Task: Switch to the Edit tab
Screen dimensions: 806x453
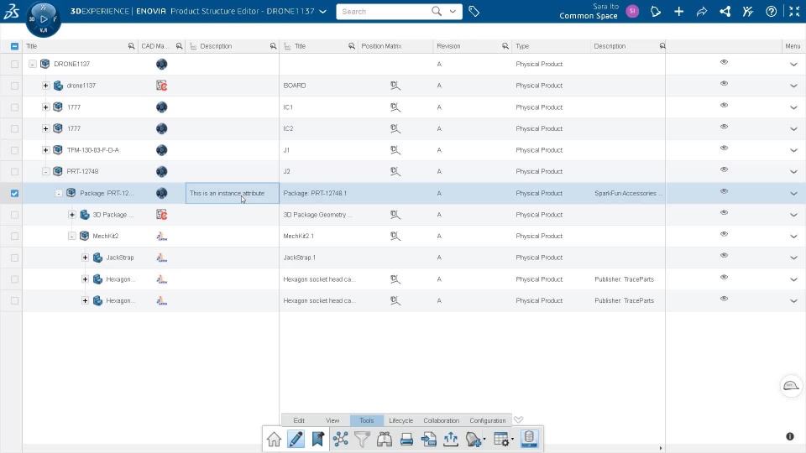Action: coord(299,420)
